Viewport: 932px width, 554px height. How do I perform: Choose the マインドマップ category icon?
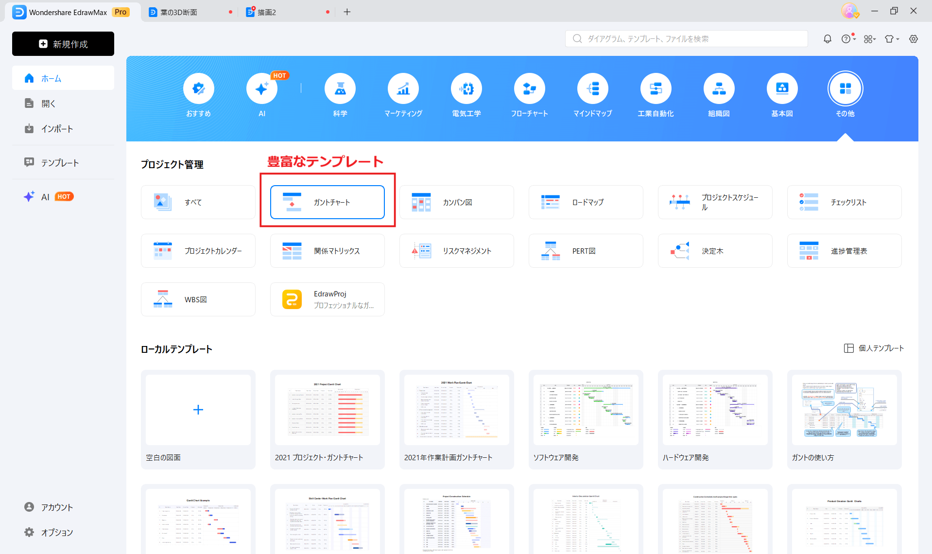[592, 89]
